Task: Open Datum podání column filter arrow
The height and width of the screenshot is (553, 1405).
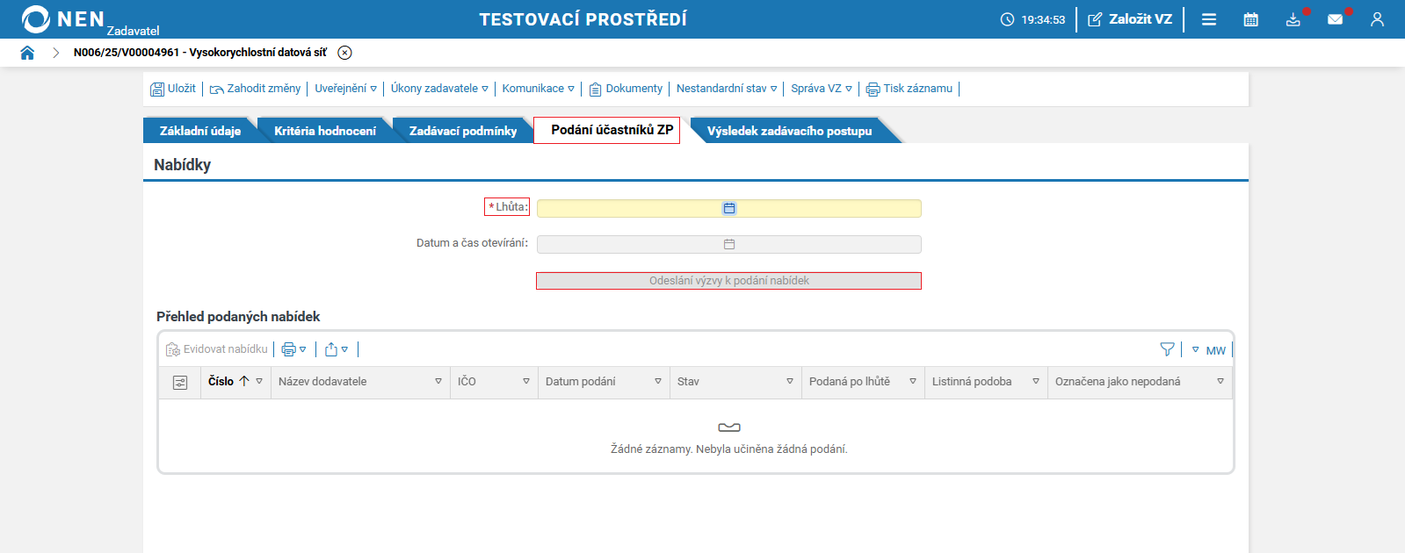Action: pyautogui.click(x=658, y=381)
